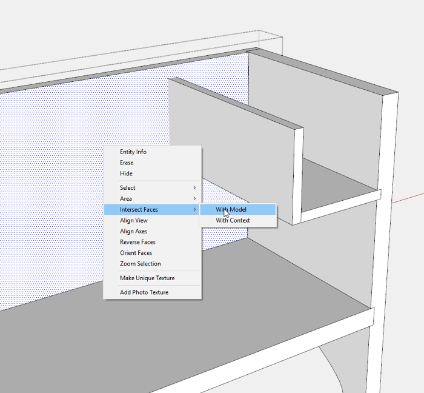Screen dimensions: 424x393
Task: Hide the selected face via Hide
Action: click(x=126, y=173)
